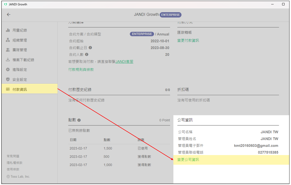291x185 pixels.
Task: Click 日期 column header
Action: (x=73, y=140)
